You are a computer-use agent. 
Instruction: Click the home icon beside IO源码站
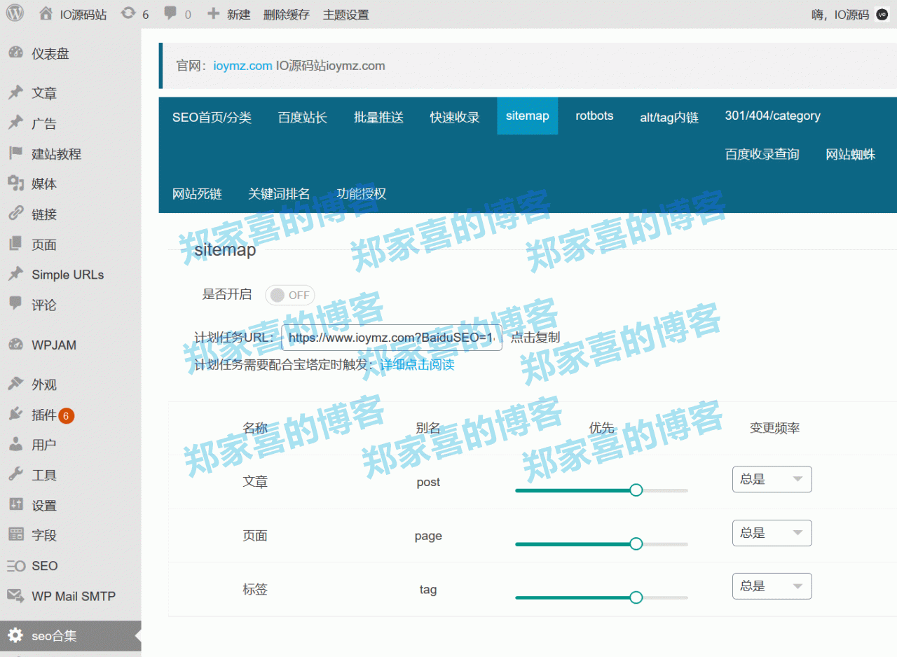coord(46,13)
